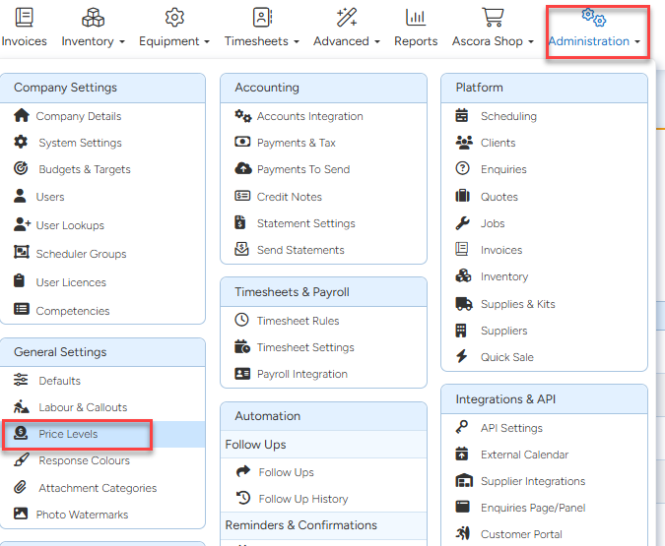Click the Scheduling calendar icon
Image resolution: width=665 pixels, height=546 pixels.
[x=462, y=116]
